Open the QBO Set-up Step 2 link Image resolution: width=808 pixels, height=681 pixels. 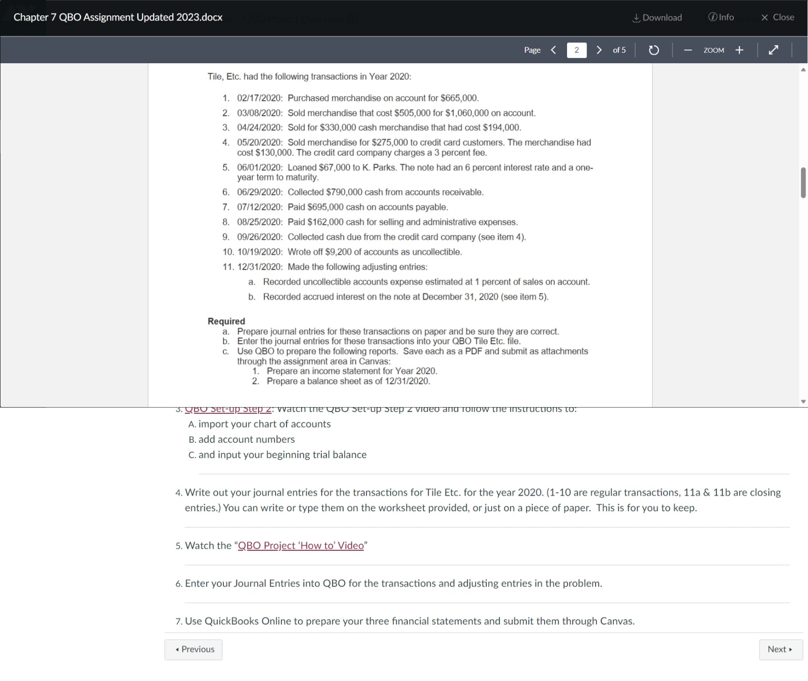click(x=228, y=409)
